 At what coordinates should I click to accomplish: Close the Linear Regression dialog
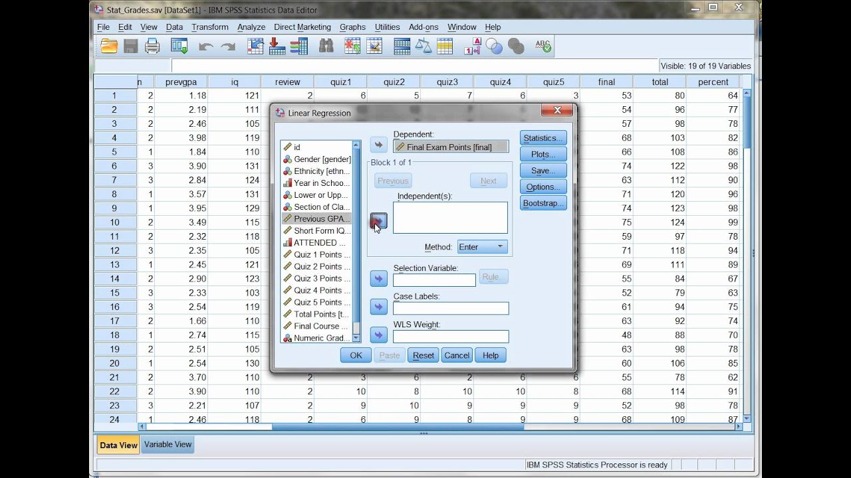coord(557,110)
